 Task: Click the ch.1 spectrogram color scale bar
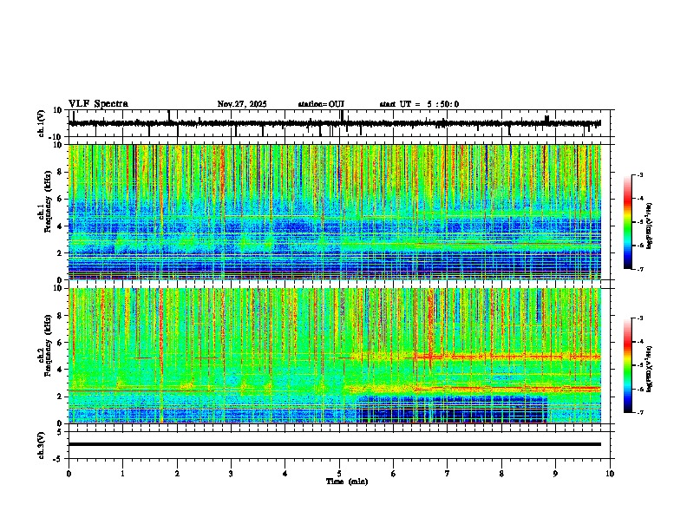point(627,222)
